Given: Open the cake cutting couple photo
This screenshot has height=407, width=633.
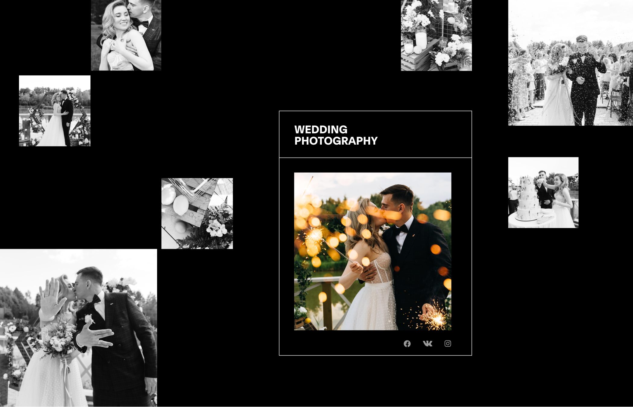Looking at the screenshot, I should point(543,193).
